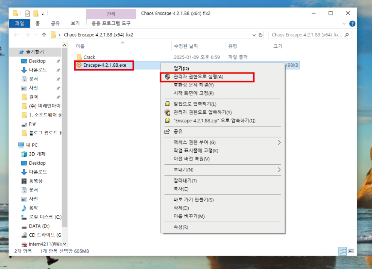Click the address bar path text
372x269 pixels.
coord(99,35)
